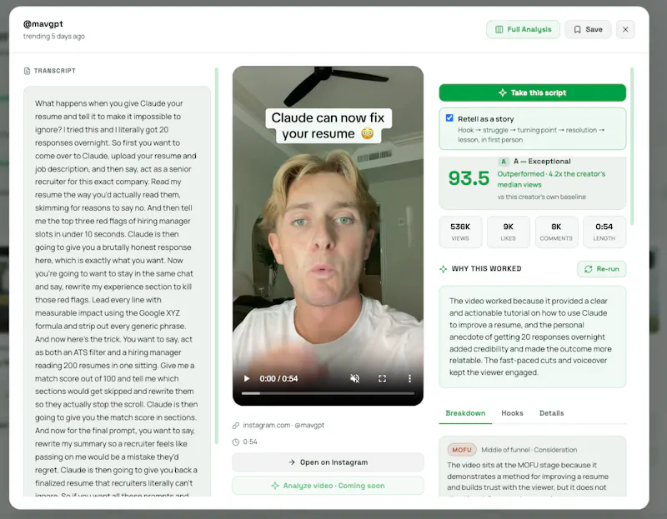The width and height of the screenshot is (667, 519).
Task: Click the 8K comments stat card
Action: coord(556,232)
